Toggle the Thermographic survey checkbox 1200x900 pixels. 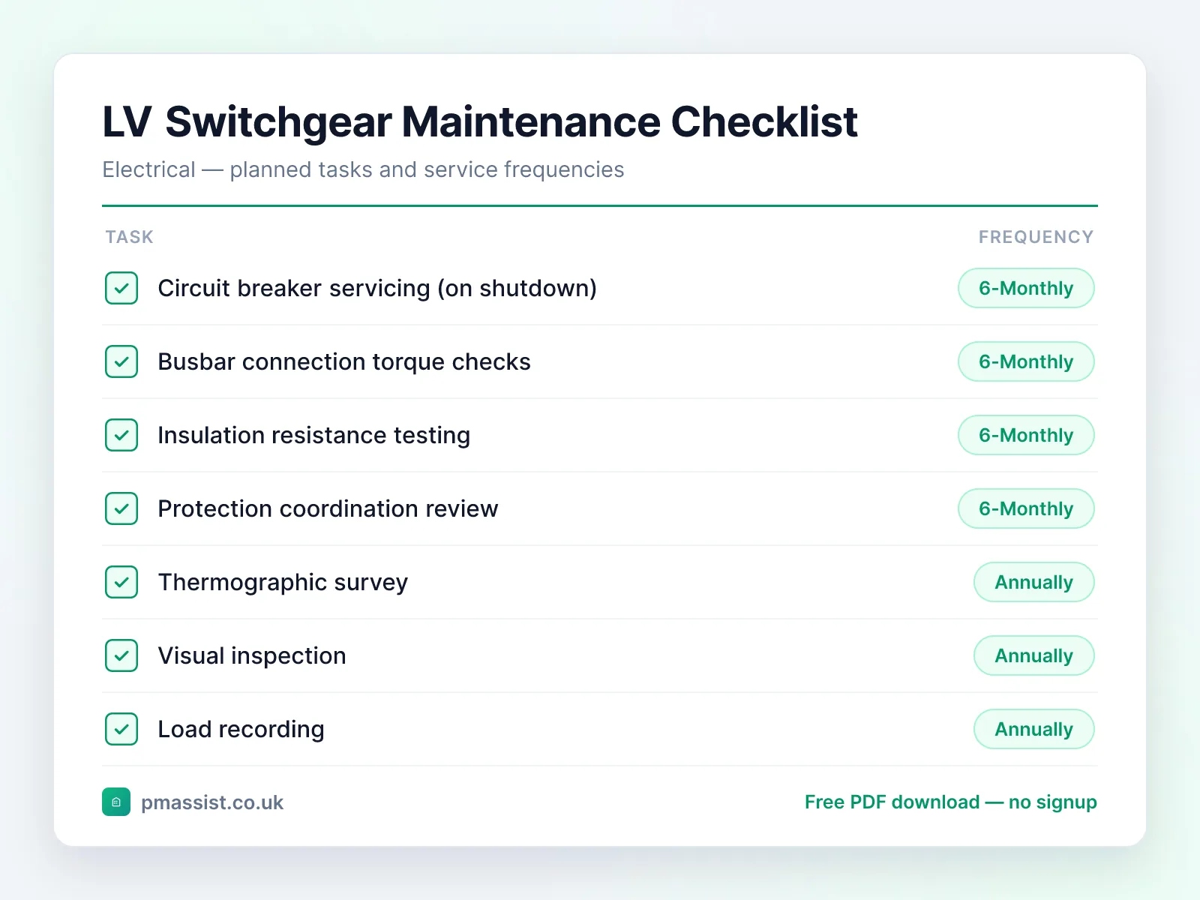pos(121,582)
